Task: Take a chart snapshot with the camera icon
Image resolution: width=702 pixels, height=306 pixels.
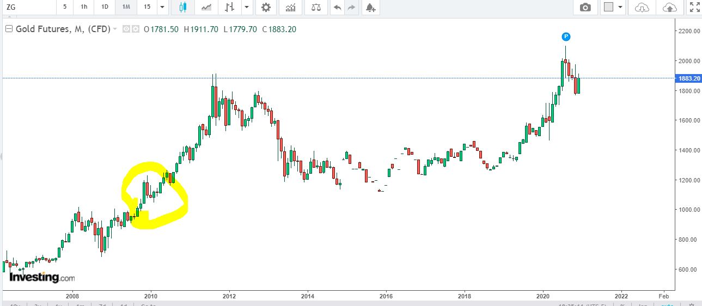Action: coord(585,7)
